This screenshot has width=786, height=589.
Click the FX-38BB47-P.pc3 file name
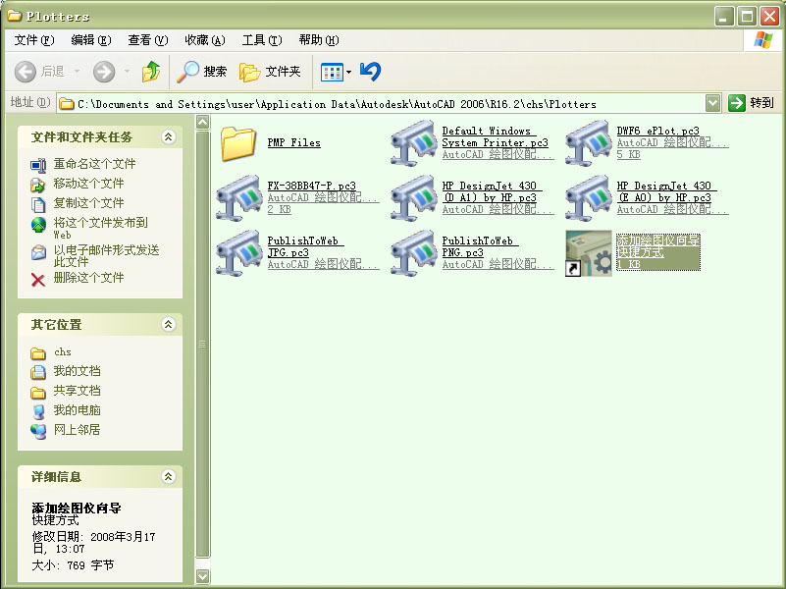coord(311,186)
